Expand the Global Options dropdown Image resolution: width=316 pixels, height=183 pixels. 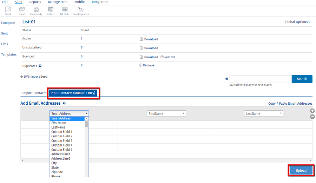(298, 22)
